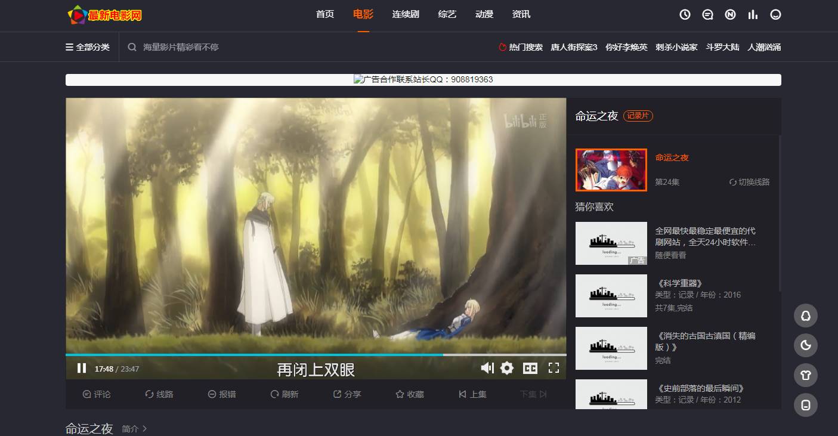This screenshot has width=838, height=436.
Task: Pause the video playback
Action: tap(82, 369)
